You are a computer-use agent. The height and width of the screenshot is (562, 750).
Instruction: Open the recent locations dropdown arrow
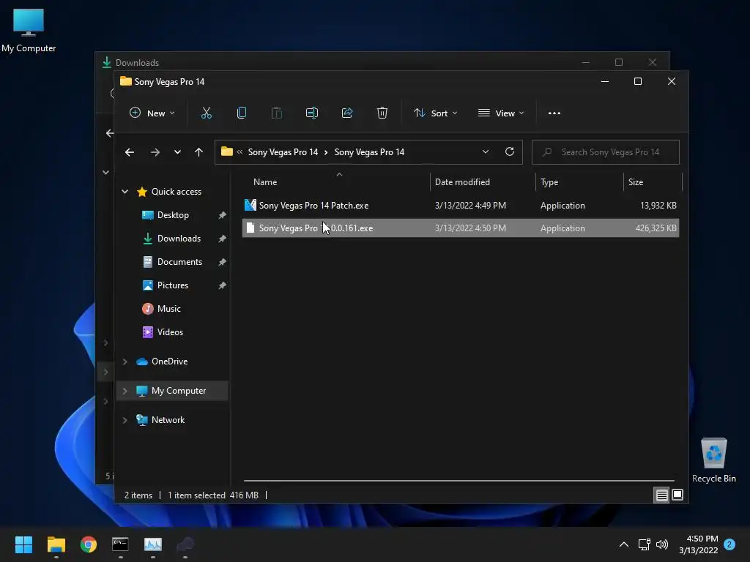click(177, 152)
